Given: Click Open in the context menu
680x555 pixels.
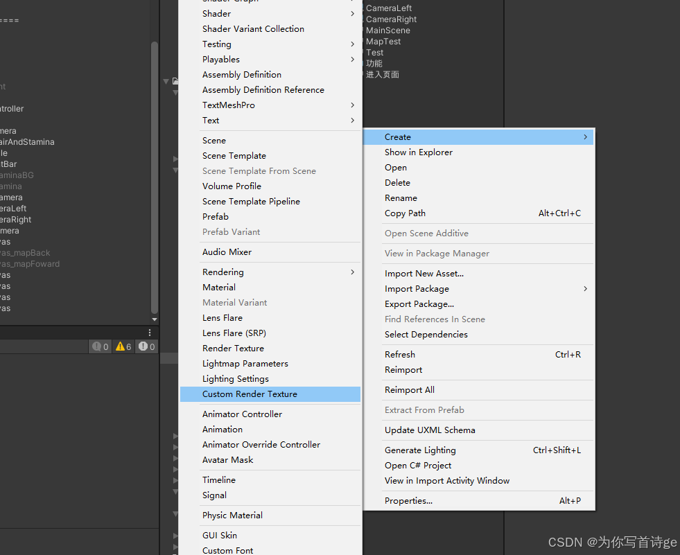Looking at the screenshot, I should point(479,168).
